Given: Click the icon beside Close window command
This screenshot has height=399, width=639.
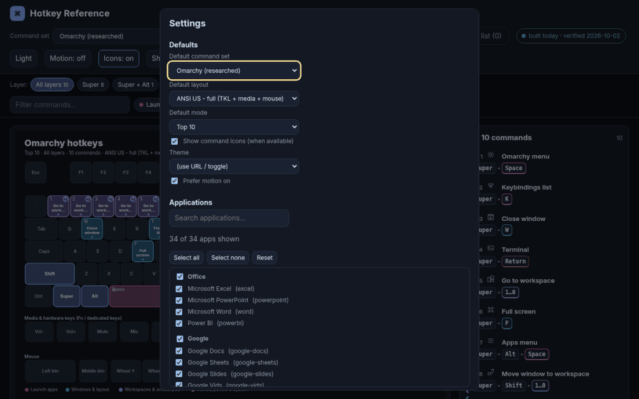Looking at the screenshot, I should pyautogui.click(x=490, y=218).
